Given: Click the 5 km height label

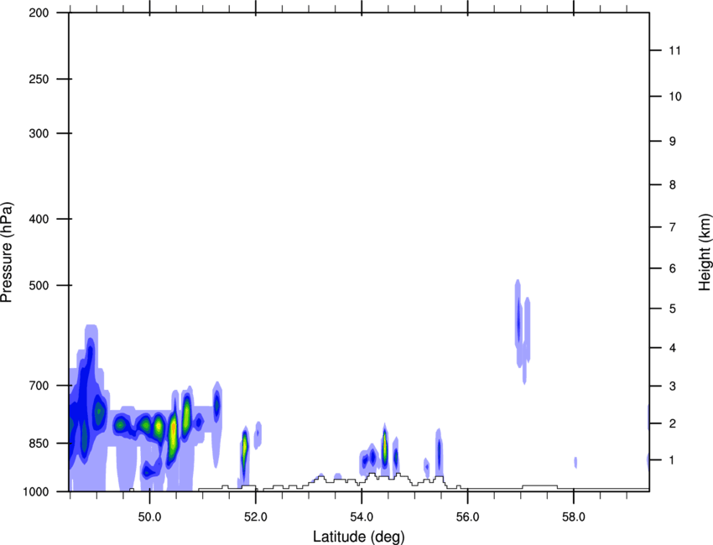Looking at the screenshot, I should (673, 309).
